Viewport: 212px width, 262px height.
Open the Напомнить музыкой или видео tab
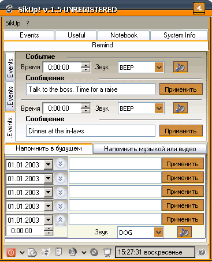(x=150, y=149)
